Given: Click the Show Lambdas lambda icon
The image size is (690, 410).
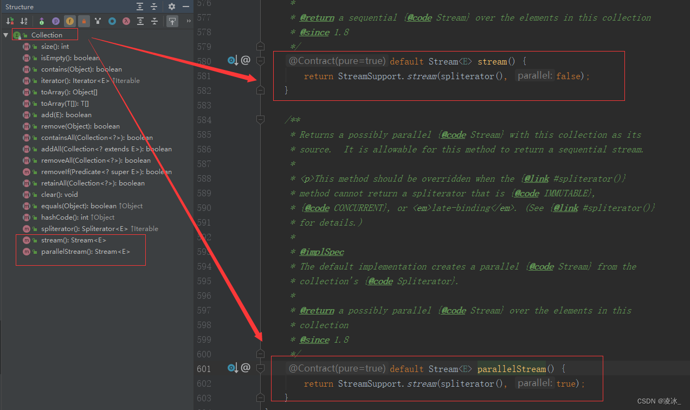Looking at the screenshot, I should pyautogui.click(x=126, y=21).
